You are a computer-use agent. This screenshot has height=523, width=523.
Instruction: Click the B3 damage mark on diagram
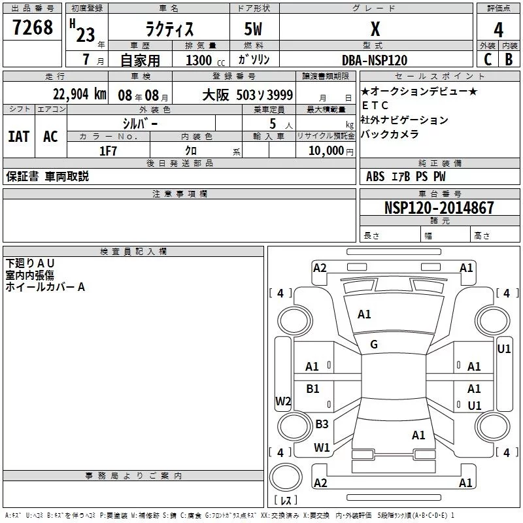(x=322, y=424)
